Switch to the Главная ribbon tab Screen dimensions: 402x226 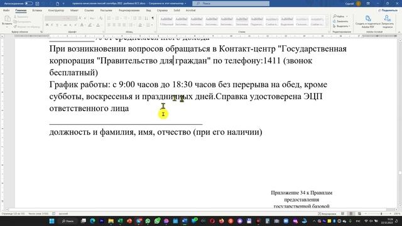point(21,11)
